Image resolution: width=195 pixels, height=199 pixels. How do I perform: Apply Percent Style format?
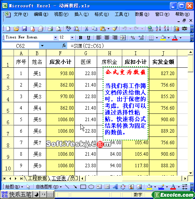133,38
